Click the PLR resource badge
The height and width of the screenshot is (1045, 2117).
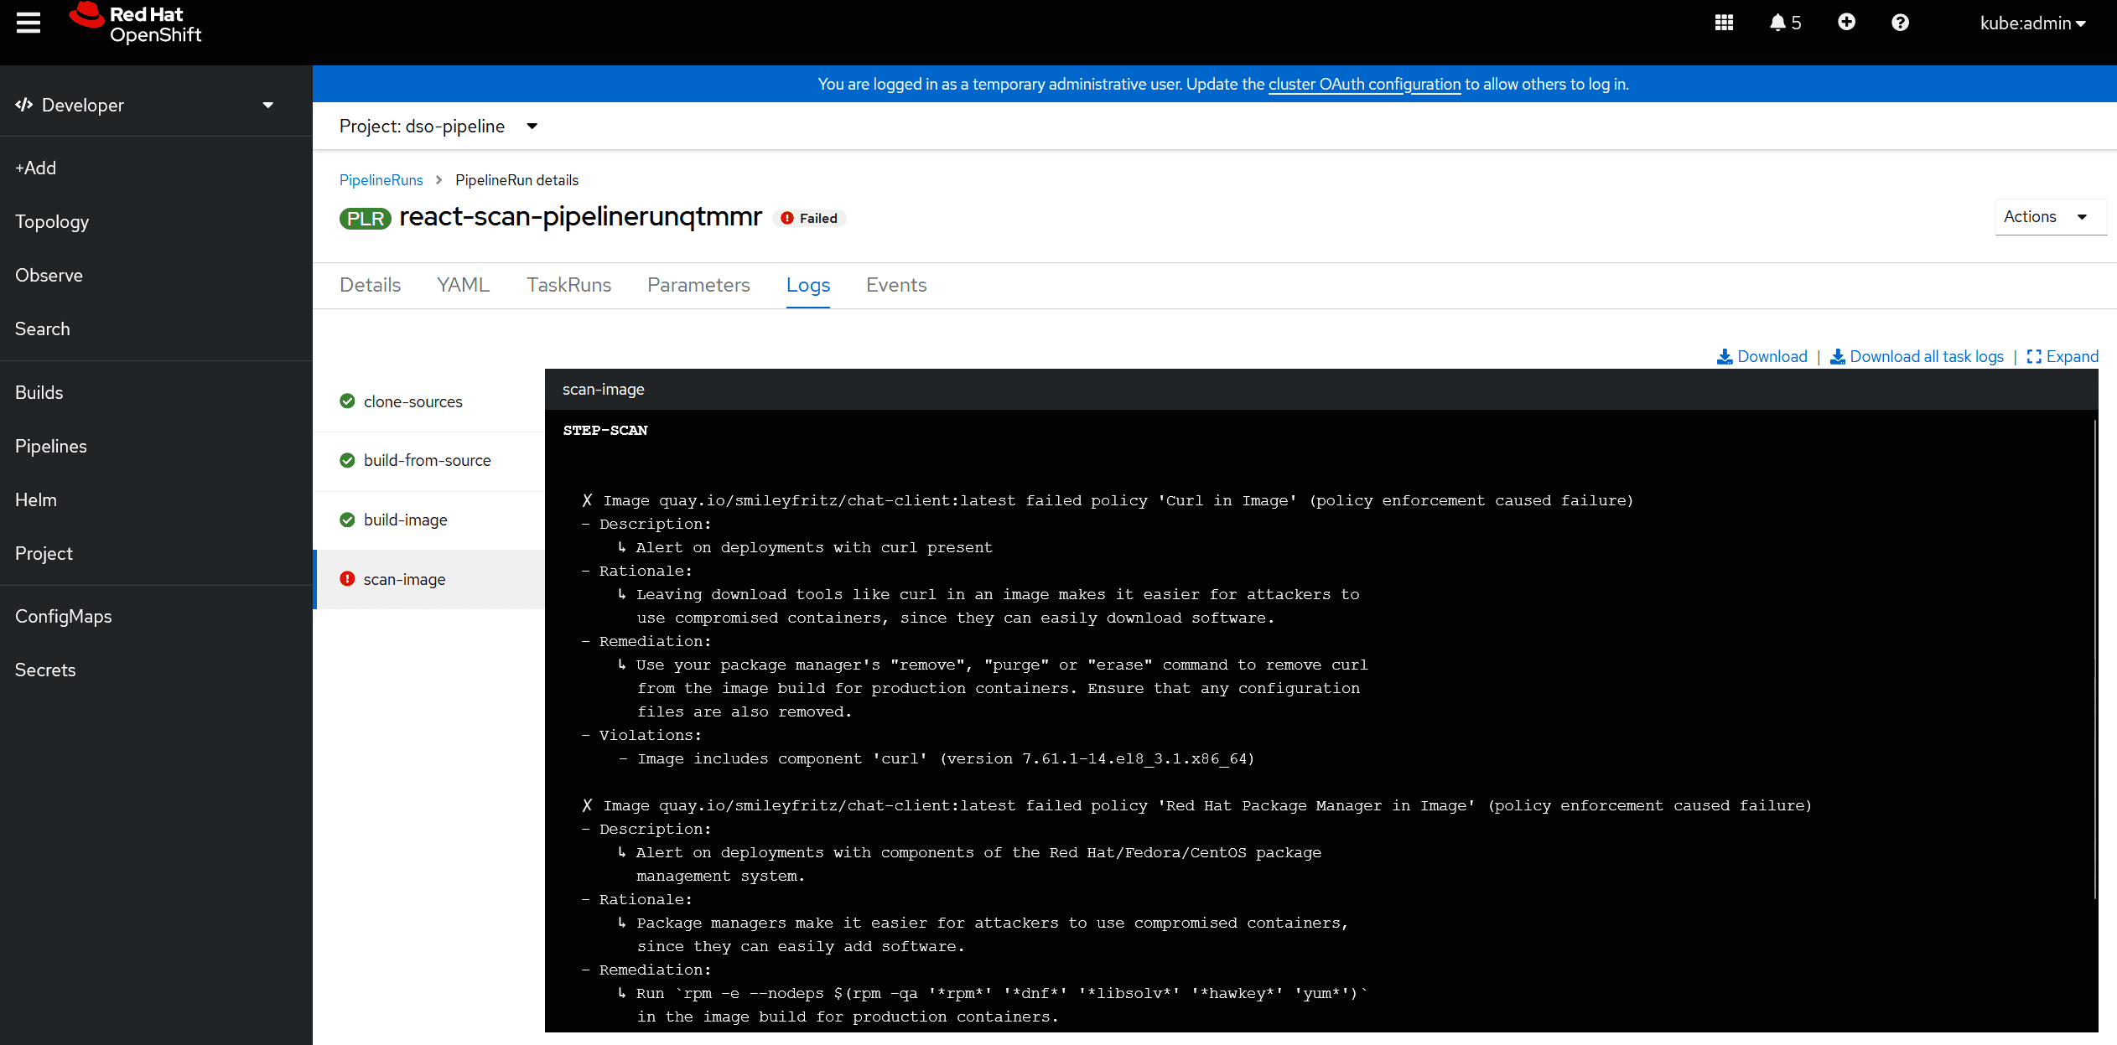tap(365, 219)
